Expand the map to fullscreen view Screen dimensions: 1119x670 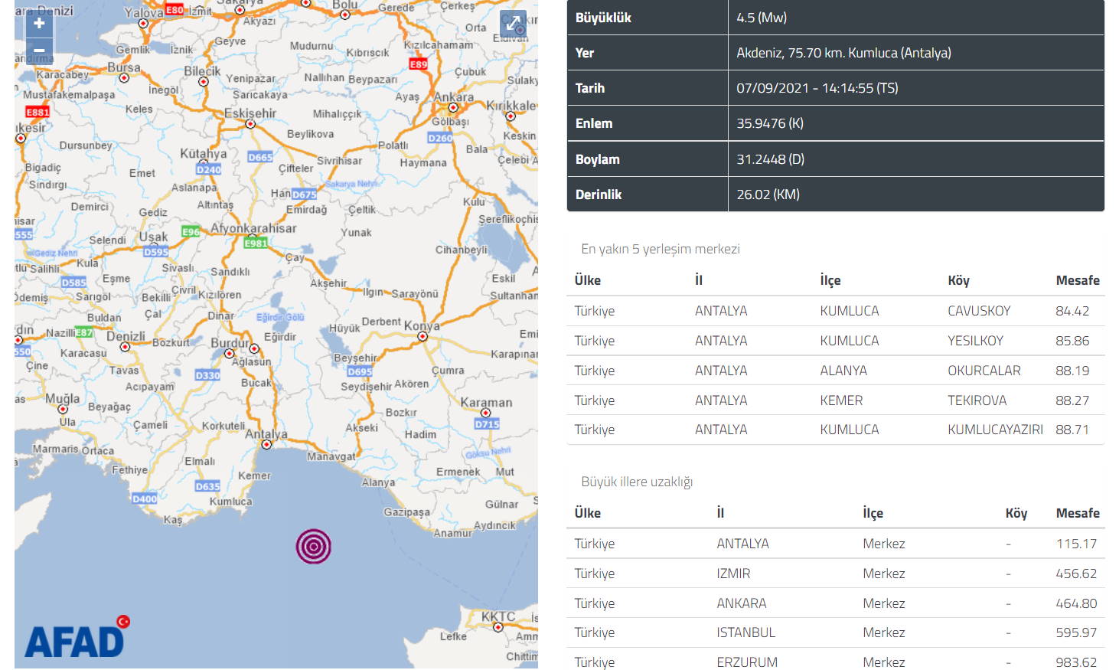point(513,24)
